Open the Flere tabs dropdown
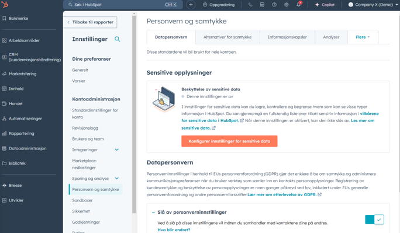The height and width of the screenshot is (233, 400). pos(363,37)
